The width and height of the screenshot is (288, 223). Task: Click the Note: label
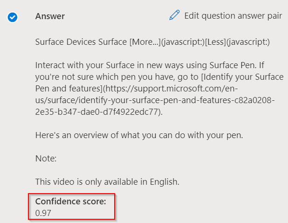46,159
